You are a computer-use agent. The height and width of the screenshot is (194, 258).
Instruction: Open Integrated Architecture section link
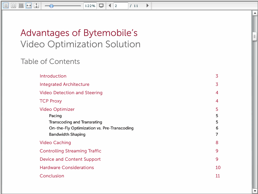click(x=64, y=84)
